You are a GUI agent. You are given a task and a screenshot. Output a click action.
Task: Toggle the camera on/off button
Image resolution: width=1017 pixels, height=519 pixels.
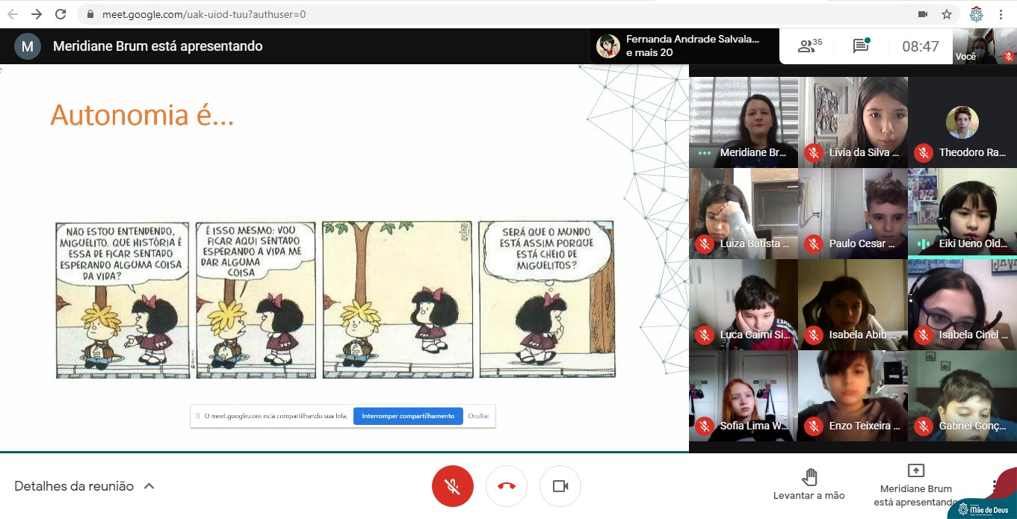point(560,486)
